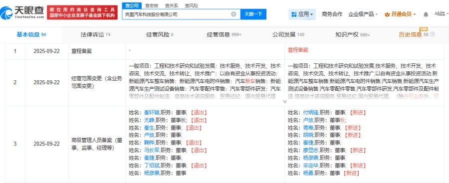The image size is (449, 183).
Task: Select the 查风险 search tab
Action: click(x=191, y=5)
